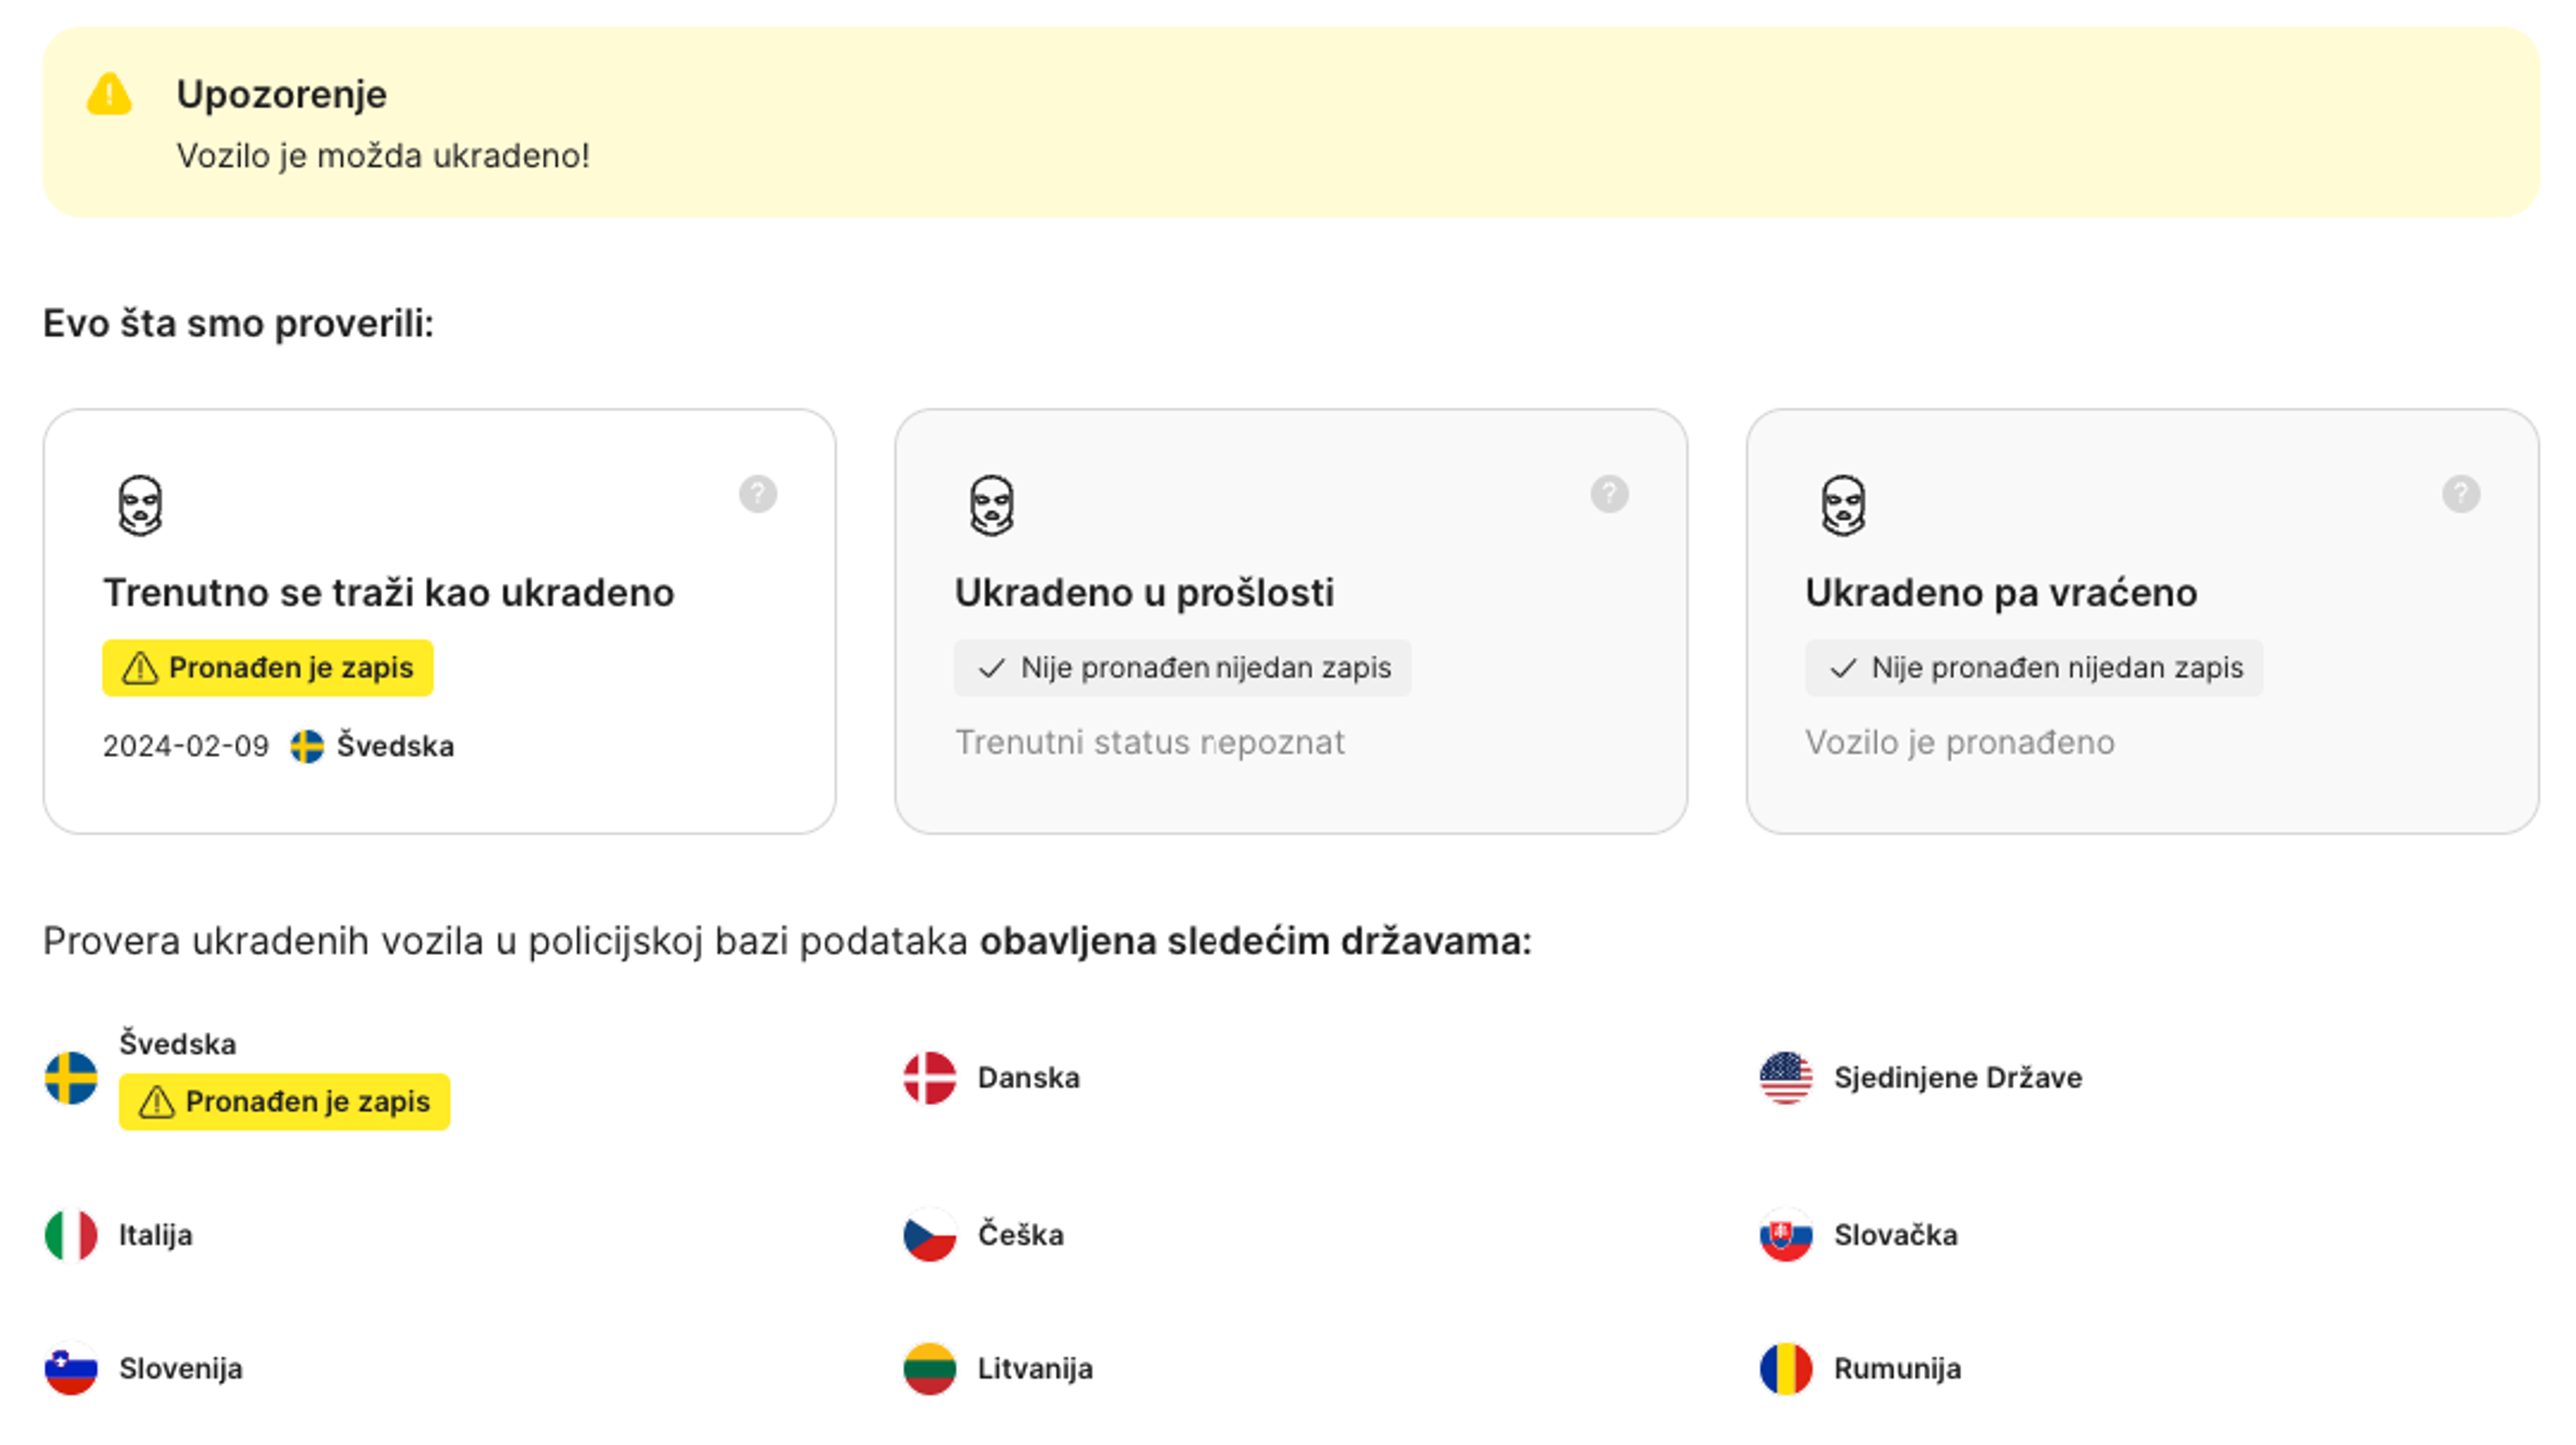Click the Sjedinjene Države flag icon
Screen dimensions: 2576x1445
coord(1786,1078)
